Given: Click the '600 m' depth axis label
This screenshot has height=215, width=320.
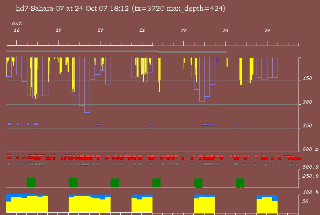Looking at the screenshot, I should [310, 149].
